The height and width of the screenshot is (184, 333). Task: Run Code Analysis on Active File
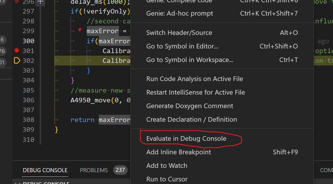coord(194,79)
